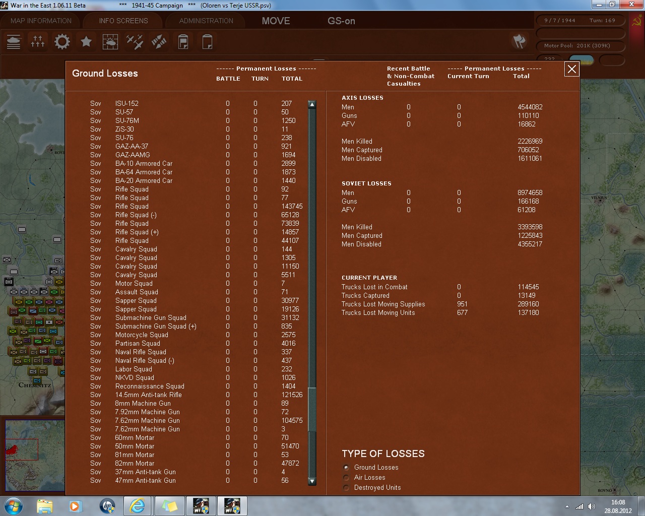The image size is (645, 516).
Task: Open the HP taskbar application
Action: (x=107, y=505)
